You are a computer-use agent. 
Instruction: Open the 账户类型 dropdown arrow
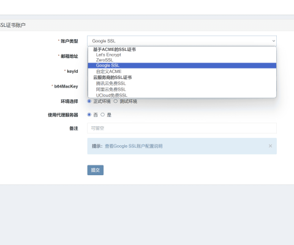(274, 41)
